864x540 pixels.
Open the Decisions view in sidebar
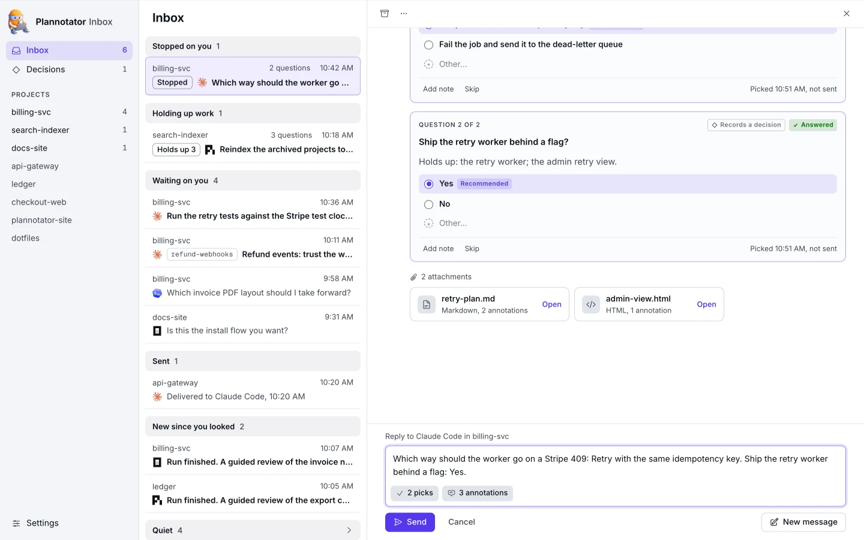tap(69, 70)
